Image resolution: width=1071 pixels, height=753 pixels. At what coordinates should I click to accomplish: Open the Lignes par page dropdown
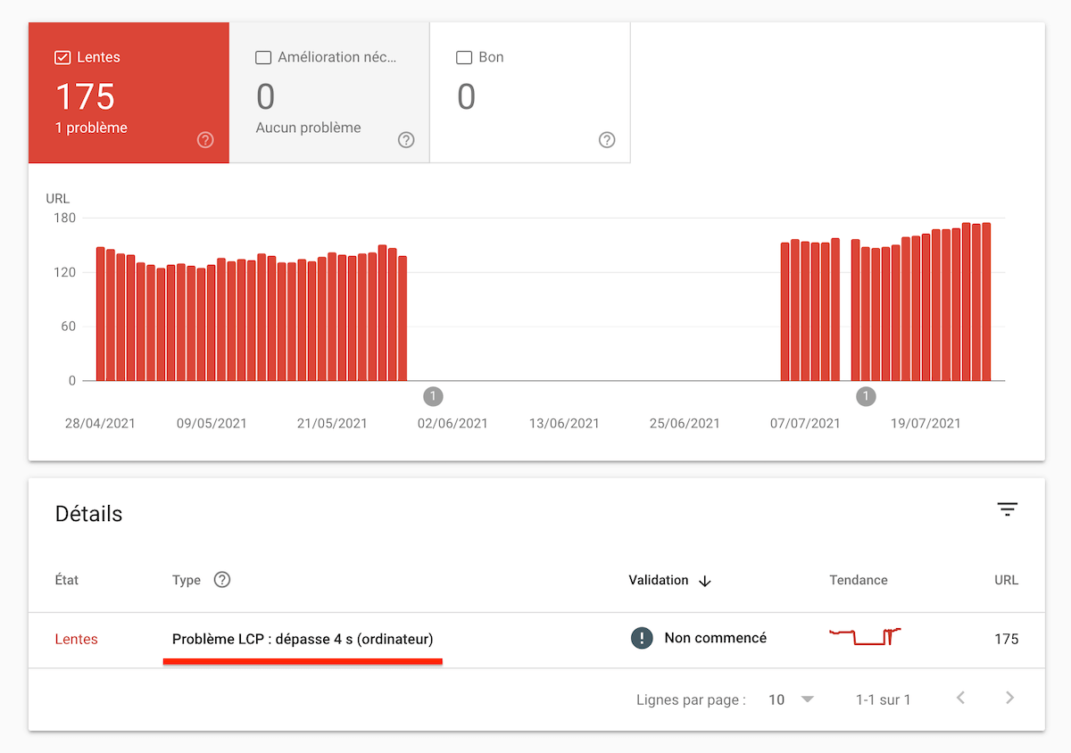pos(789,699)
